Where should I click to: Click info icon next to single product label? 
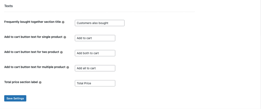[65, 37]
